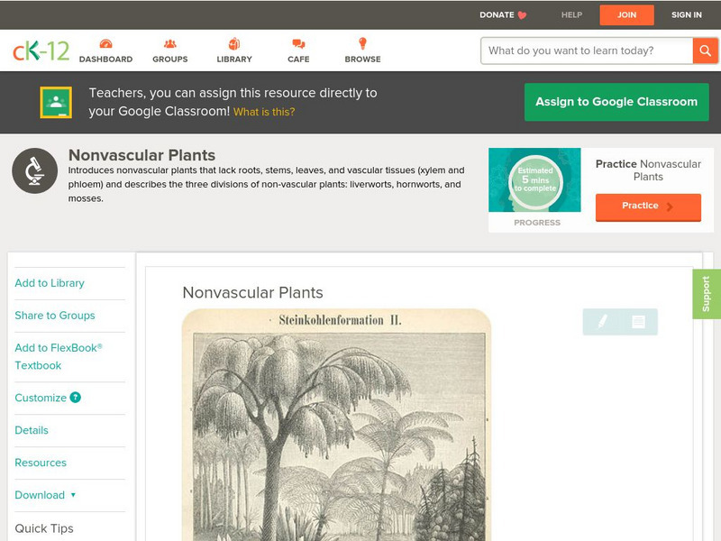This screenshot has height=541, width=721.
Task: Open the Library backpack icon
Action: (x=234, y=43)
